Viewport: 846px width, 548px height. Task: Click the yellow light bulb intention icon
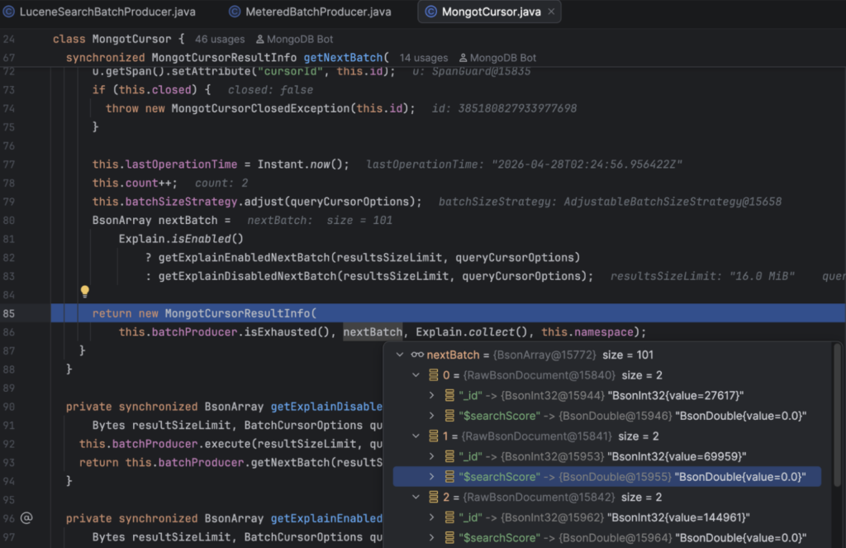(85, 292)
